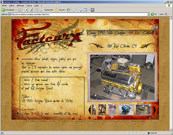The height and width of the screenshot is (135, 173).
Task: Click the toolbar icon next to Liens
Action: [x=166, y=14]
